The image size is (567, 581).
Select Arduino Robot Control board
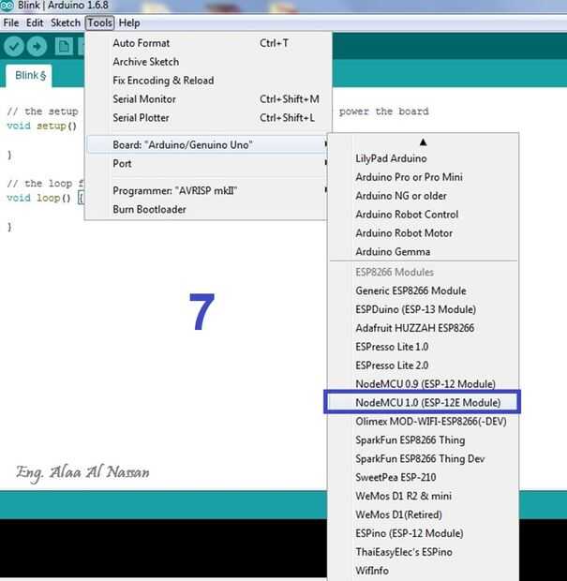[x=424, y=215]
